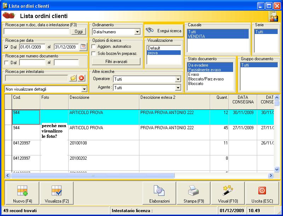This screenshot has height=216, width=283.
Task: Open the Visual (F10) wizard
Action: click(227, 193)
